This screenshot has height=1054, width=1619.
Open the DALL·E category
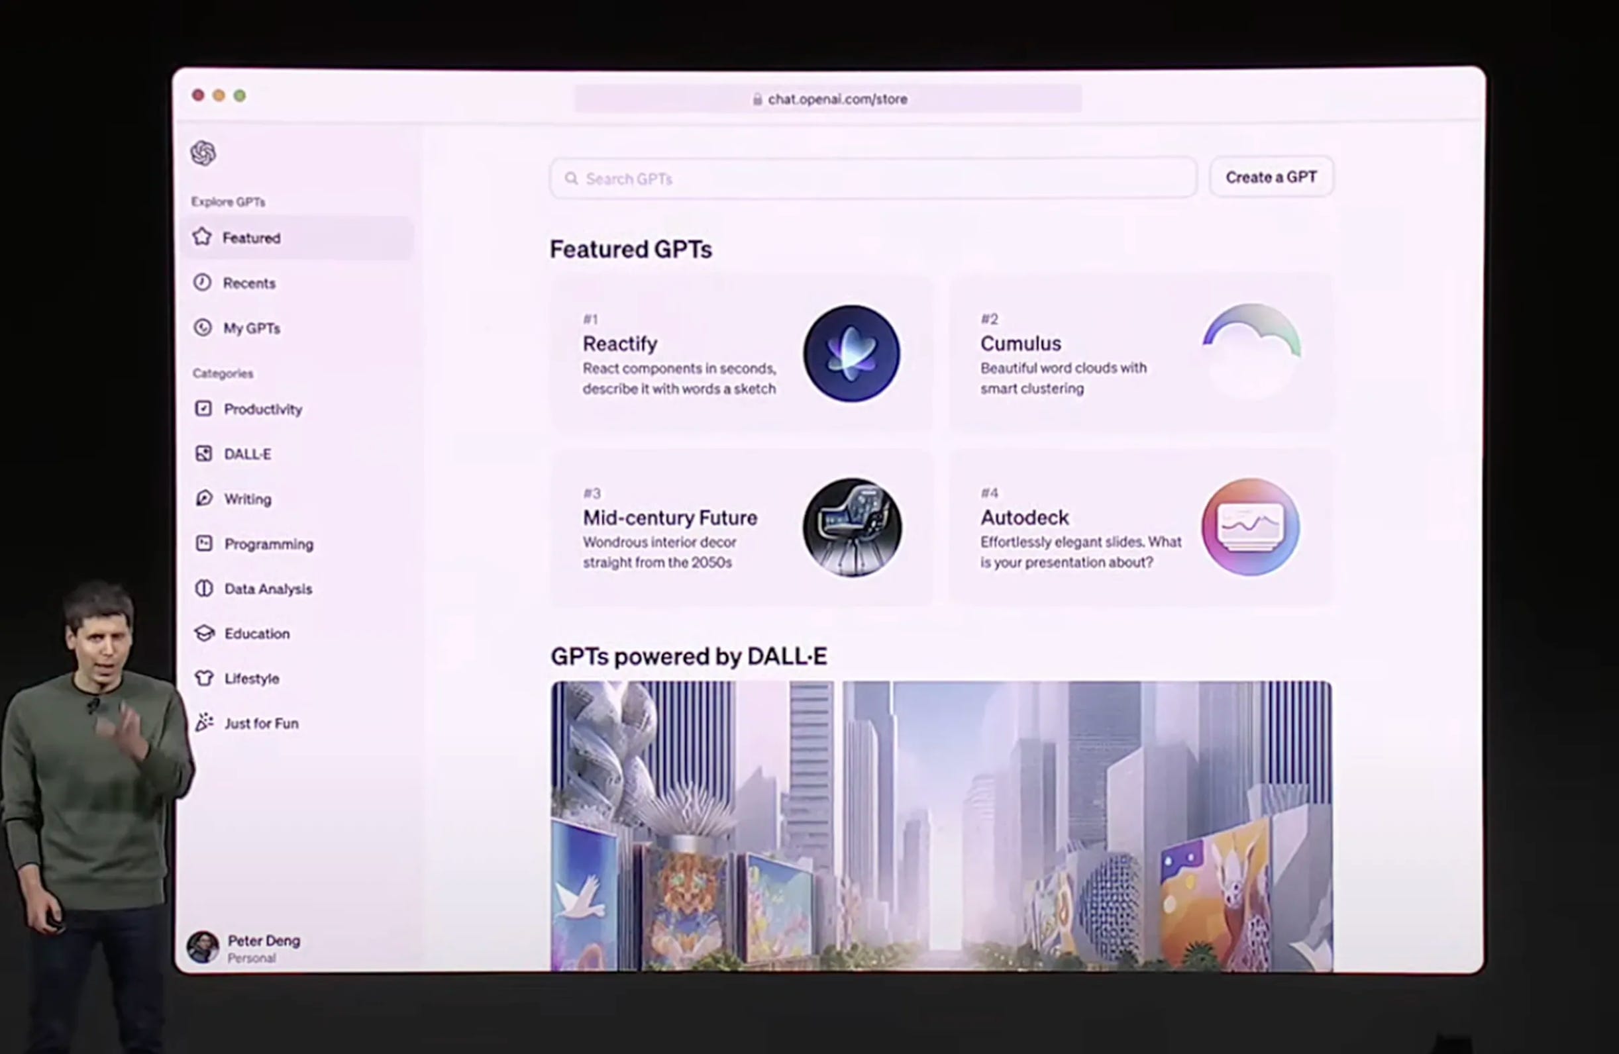coord(248,454)
